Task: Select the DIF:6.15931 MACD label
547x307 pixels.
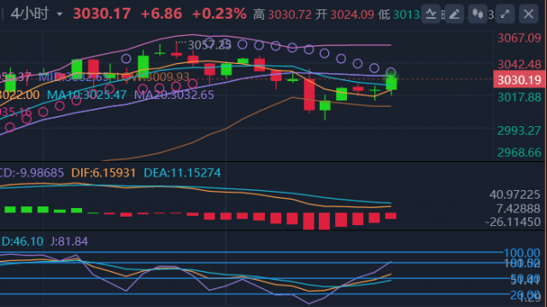Action: pyautogui.click(x=103, y=172)
